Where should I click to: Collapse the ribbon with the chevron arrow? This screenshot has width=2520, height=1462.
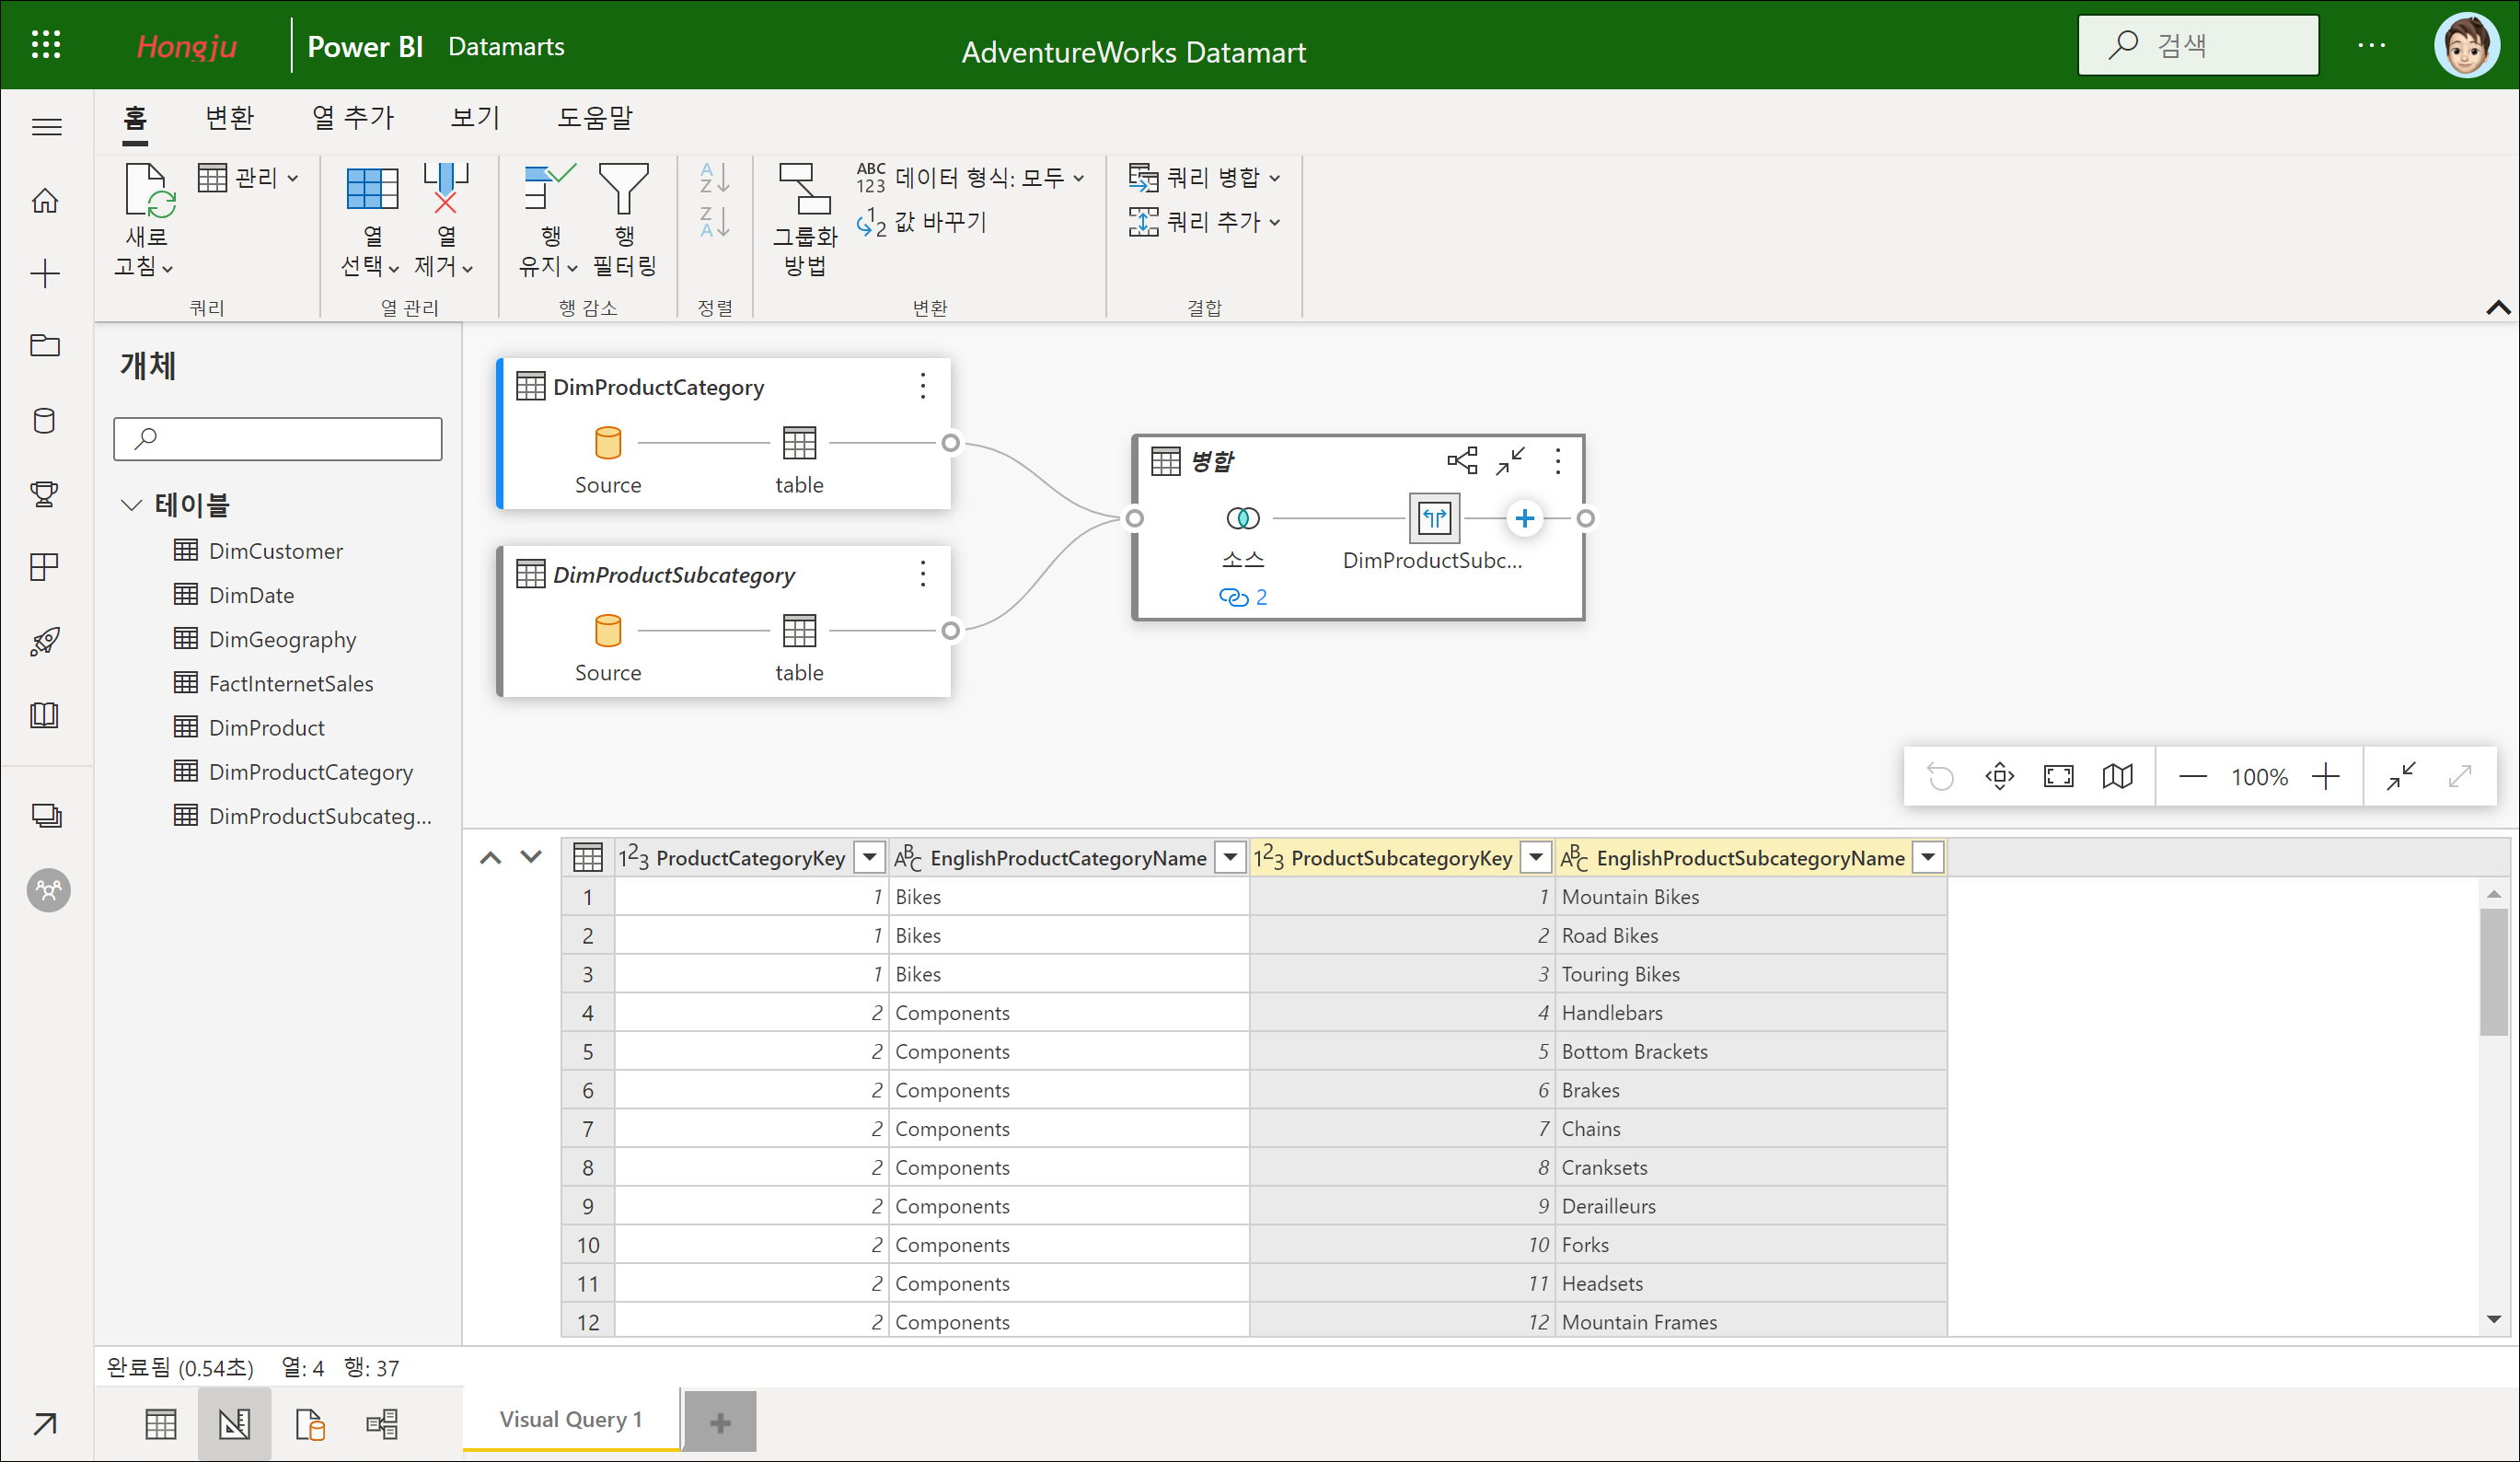(x=2497, y=308)
